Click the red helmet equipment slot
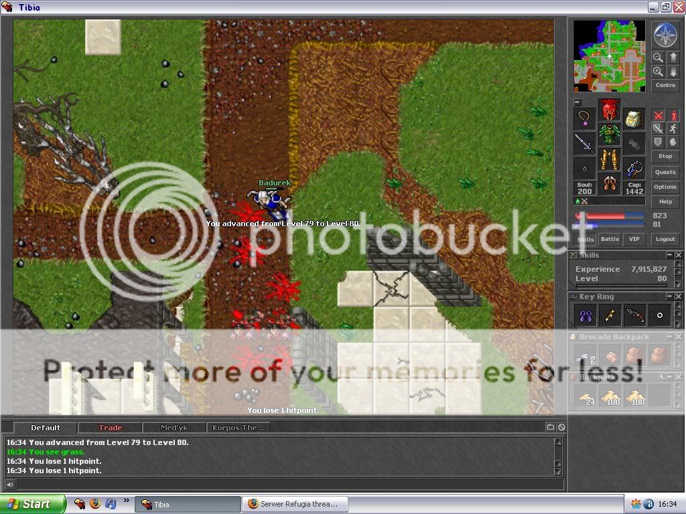The height and width of the screenshot is (514, 686). pos(609,110)
